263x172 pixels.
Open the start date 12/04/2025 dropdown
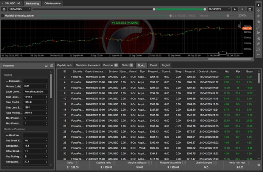[20, 9]
